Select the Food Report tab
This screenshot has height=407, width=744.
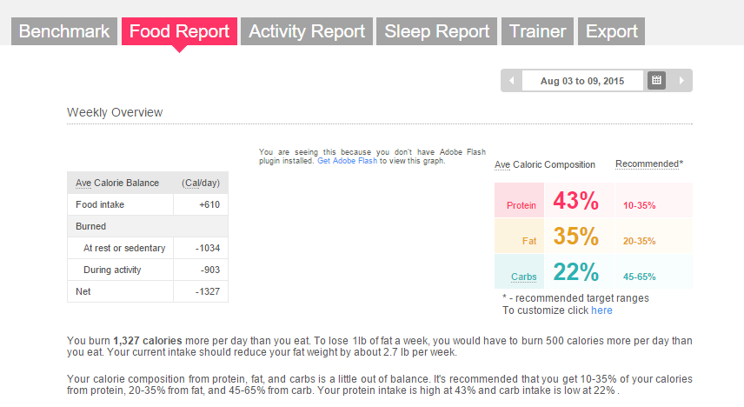pyautogui.click(x=179, y=31)
